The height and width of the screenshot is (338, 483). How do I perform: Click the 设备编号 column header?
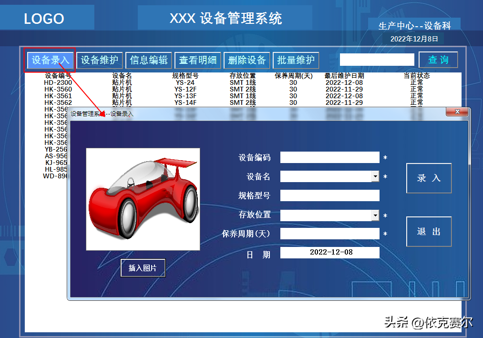click(x=58, y=76)
